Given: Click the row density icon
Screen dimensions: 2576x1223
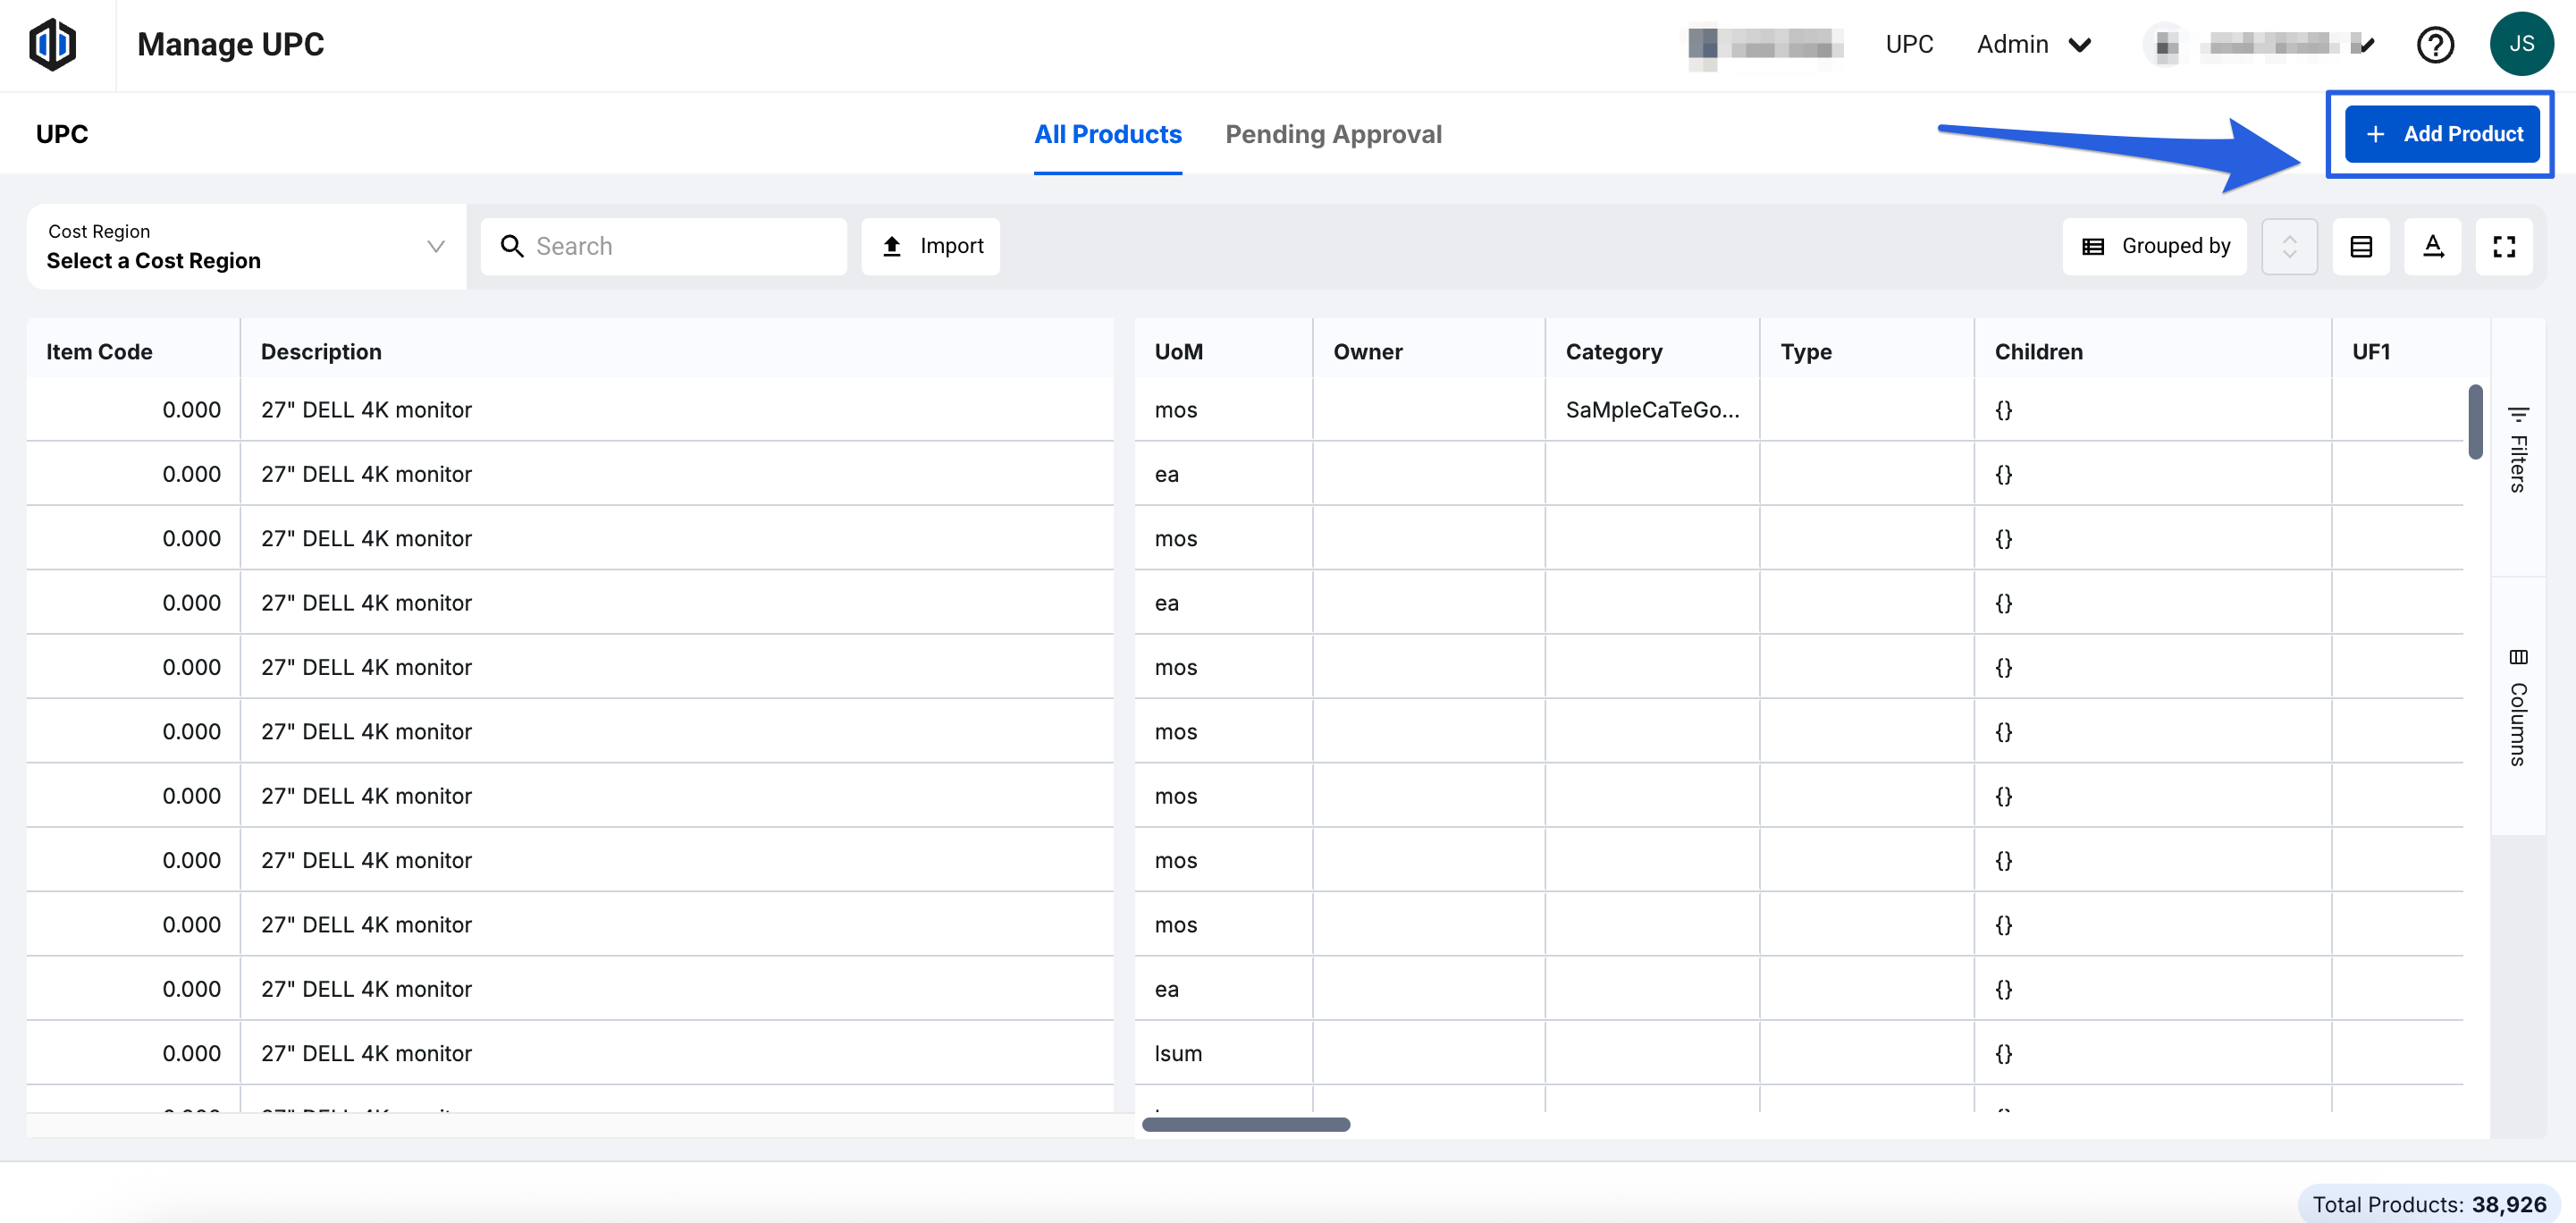Looking at the screenshot, I should click(x=2361, y=246).
